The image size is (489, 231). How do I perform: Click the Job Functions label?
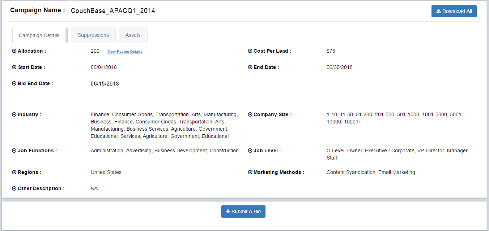point(37,151)
